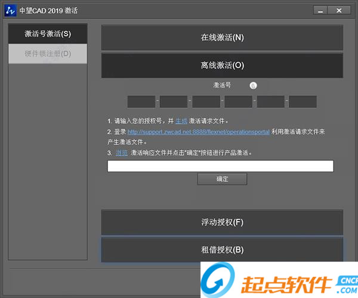Focus the third activation code field
Viewport: 358px width, 298px height.
206,102
